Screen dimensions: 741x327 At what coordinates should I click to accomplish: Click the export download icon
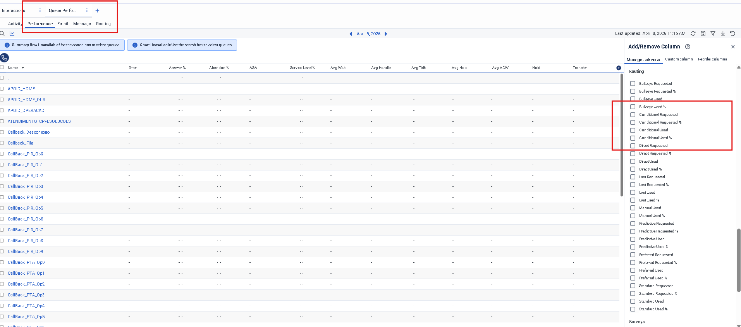723,34
